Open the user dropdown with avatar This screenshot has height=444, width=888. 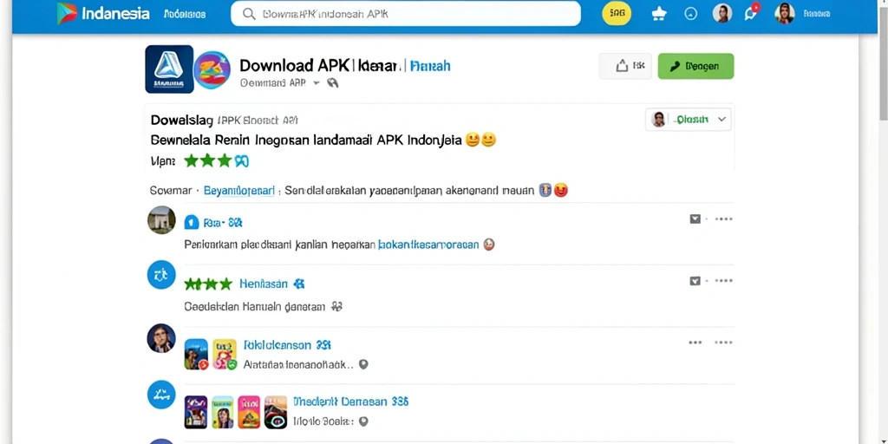tap(688, 120)
